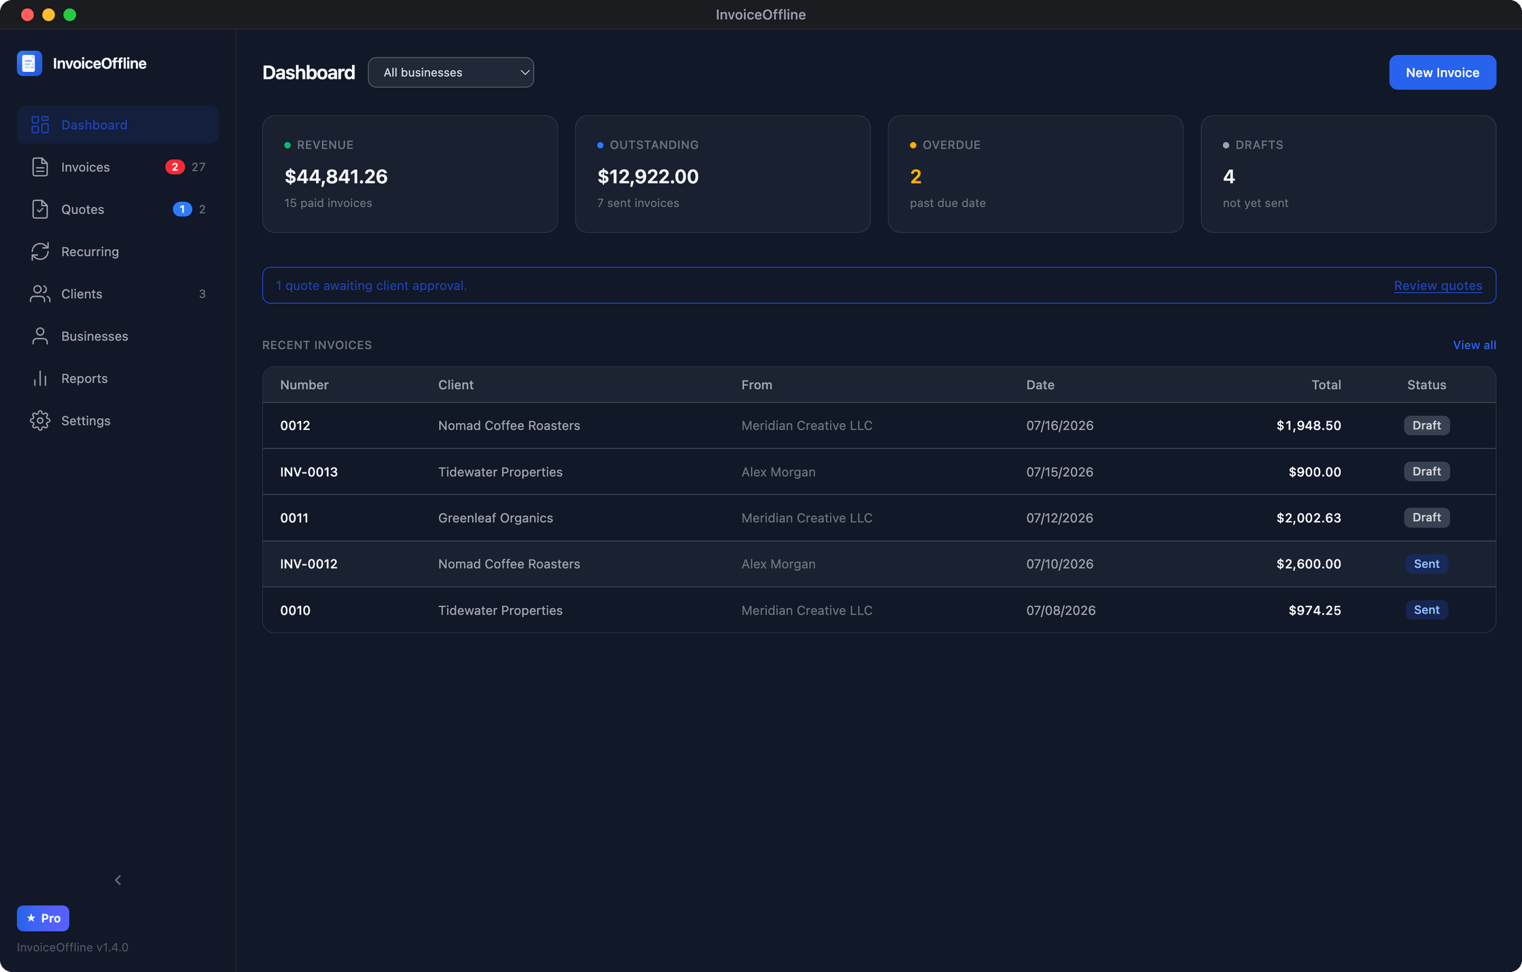Click the Pro plan badge
Image resolution: width=1522 pixels, height=972 pixels.
[43, 918]
